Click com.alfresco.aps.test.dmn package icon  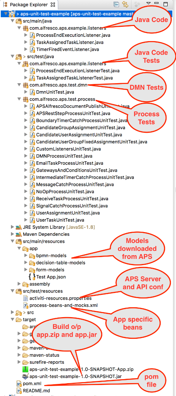[26, 85]
